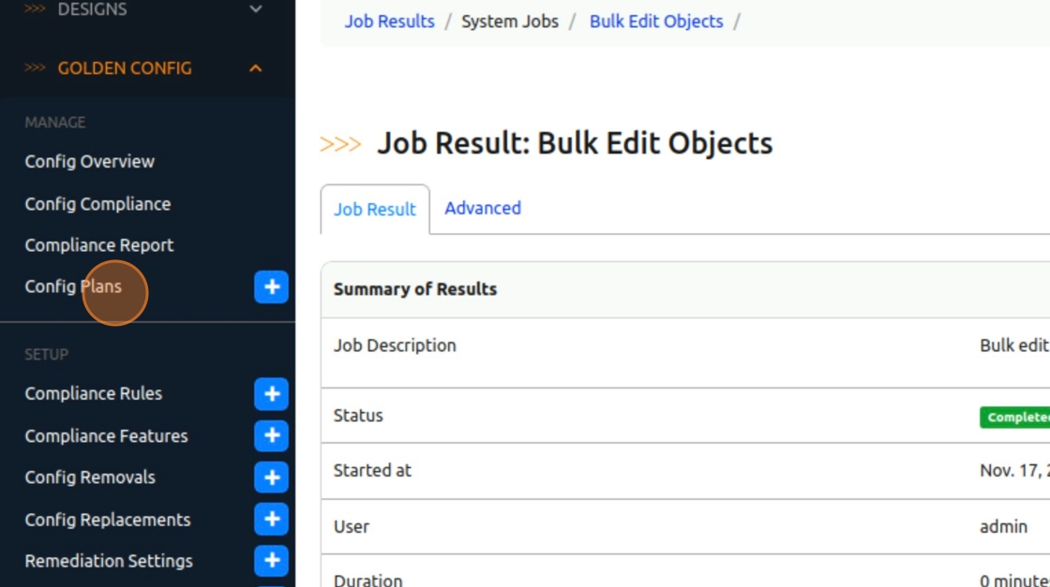Click the Completed status badge
The width and height of the screenshot is (1050, 587).
point(1015,418)
